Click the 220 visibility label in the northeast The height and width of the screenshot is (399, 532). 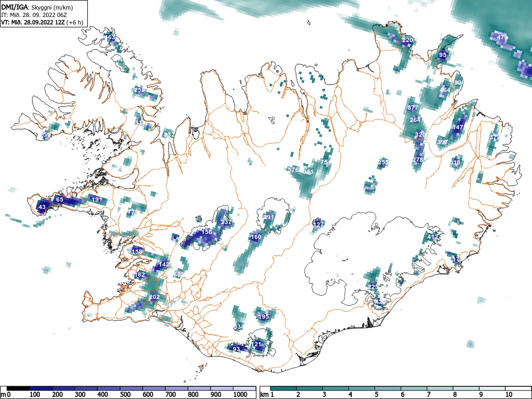pyautogui.click(x=408, y=40)
